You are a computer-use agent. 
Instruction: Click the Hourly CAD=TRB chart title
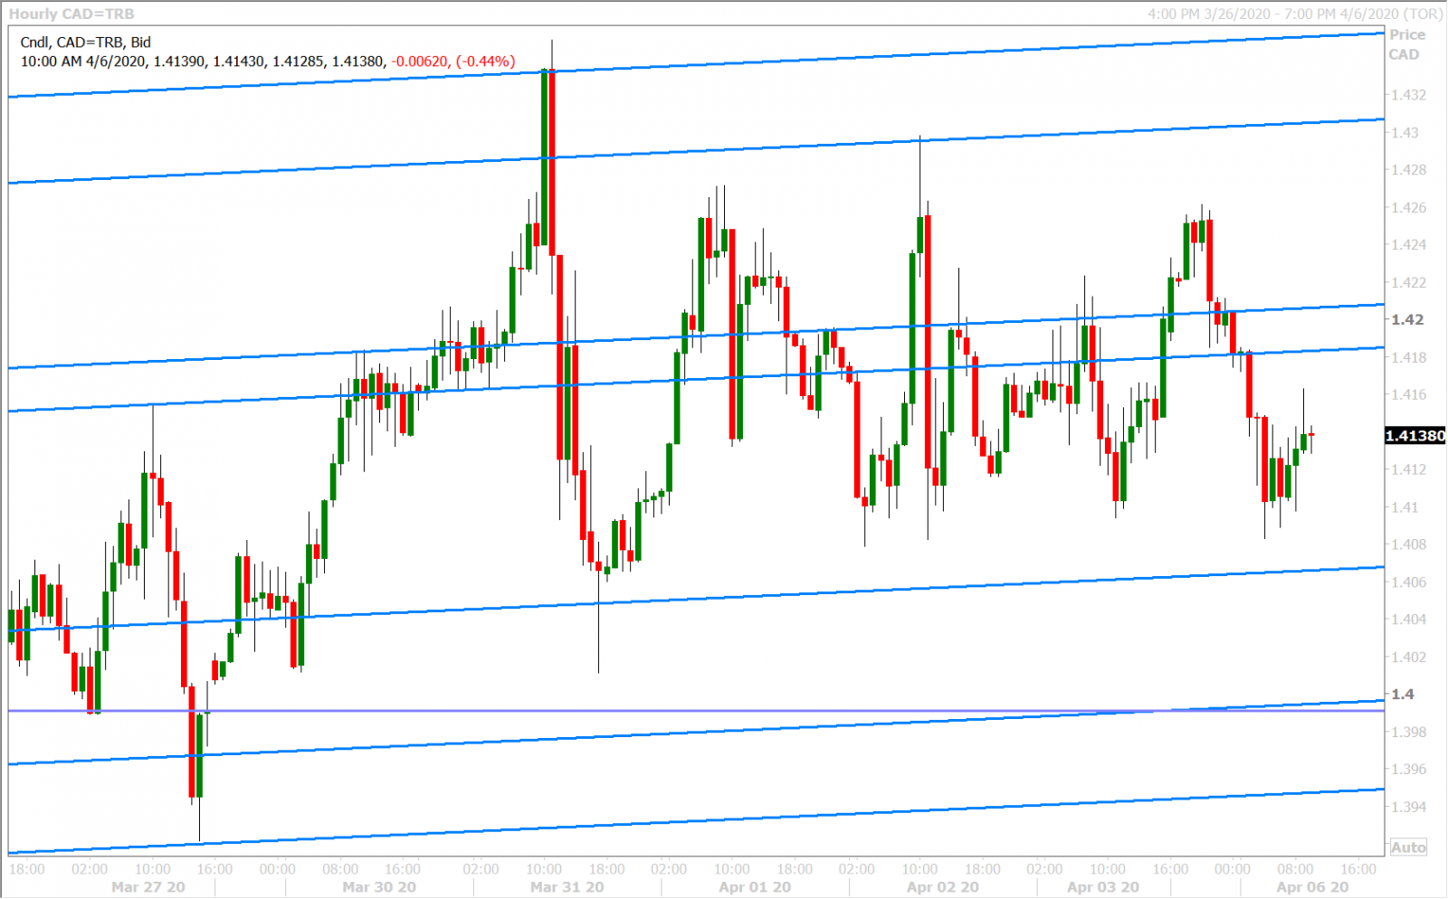point(71,14)
